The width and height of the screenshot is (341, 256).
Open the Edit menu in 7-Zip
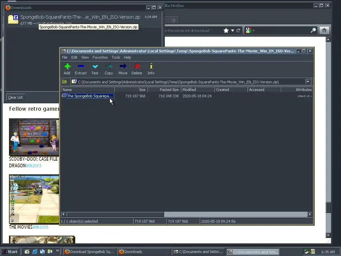point(74,57)
